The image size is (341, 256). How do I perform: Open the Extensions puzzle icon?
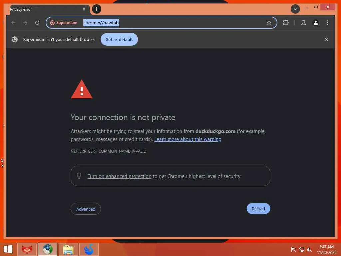pyautogui.click(x=286, y=23)
